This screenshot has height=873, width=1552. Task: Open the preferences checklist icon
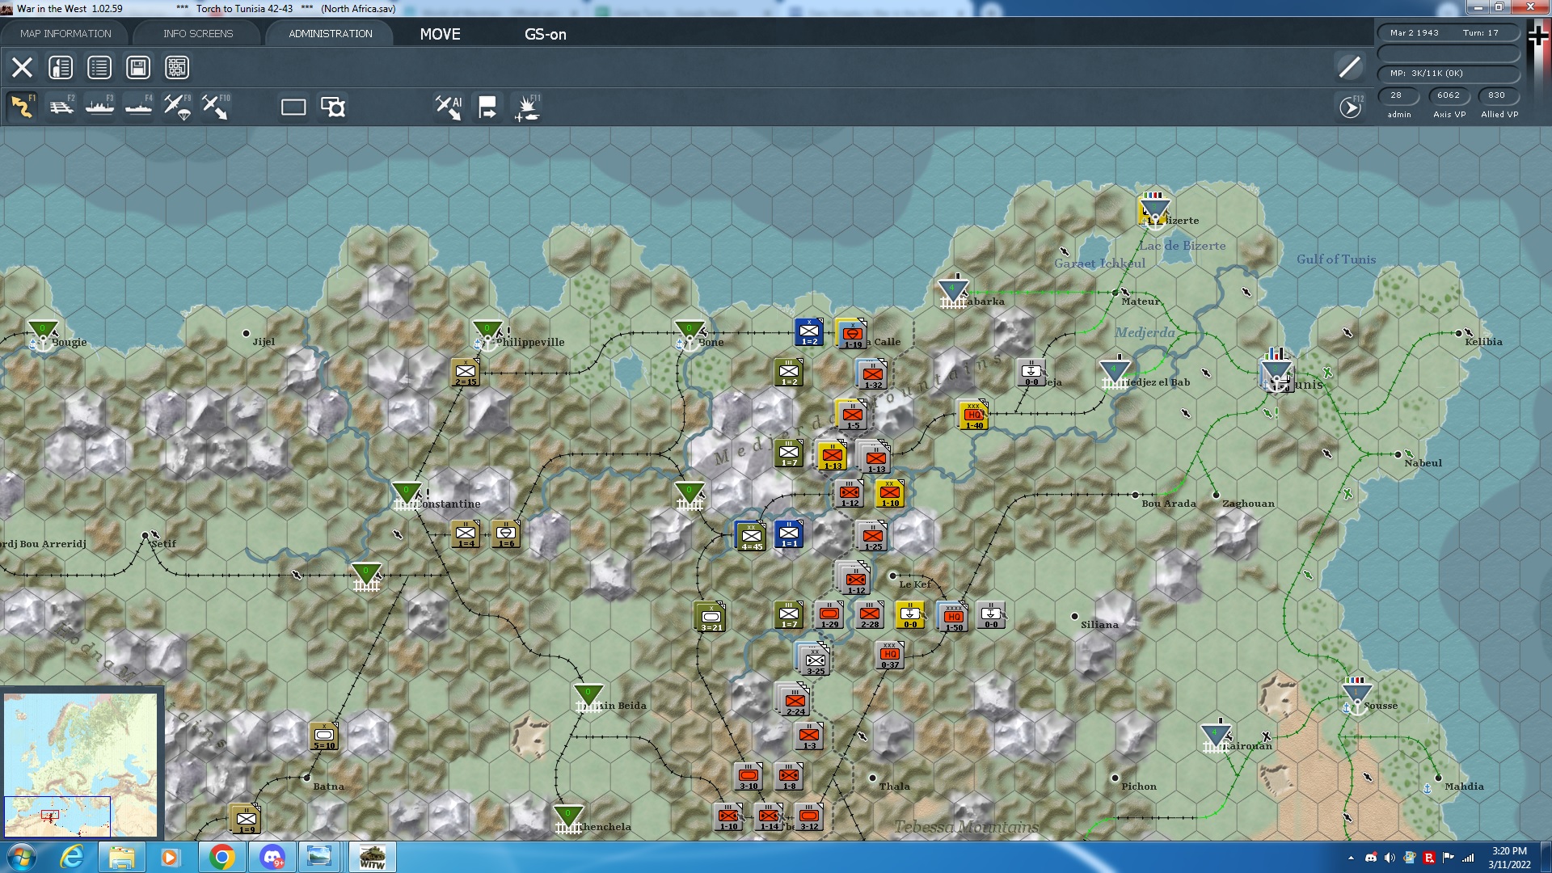tap(99, 67)
